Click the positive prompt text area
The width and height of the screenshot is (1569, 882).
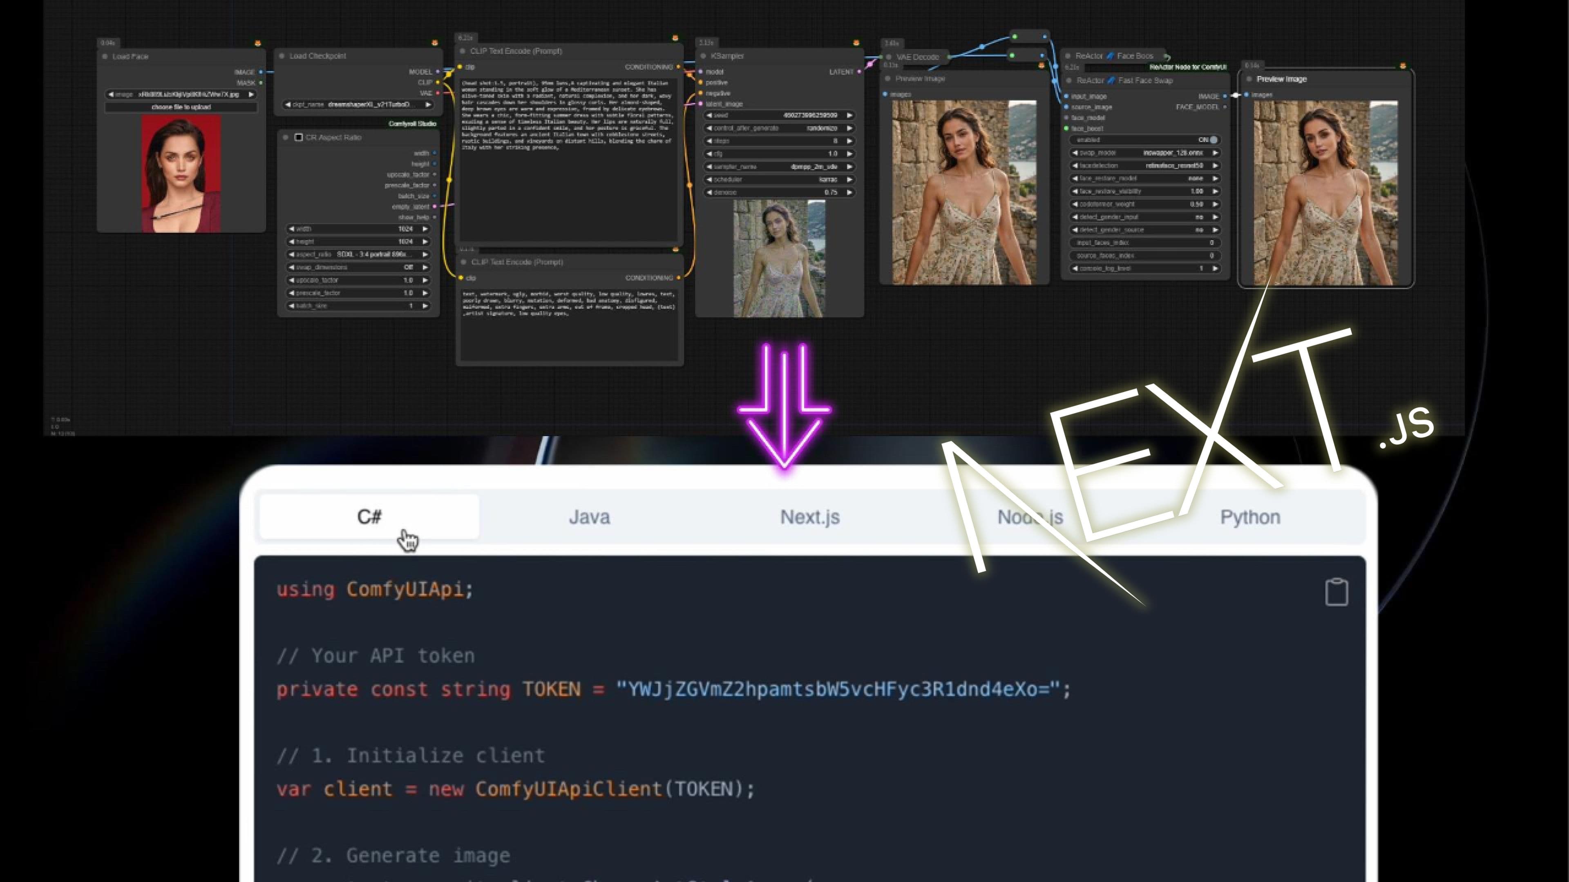point(568,160)
